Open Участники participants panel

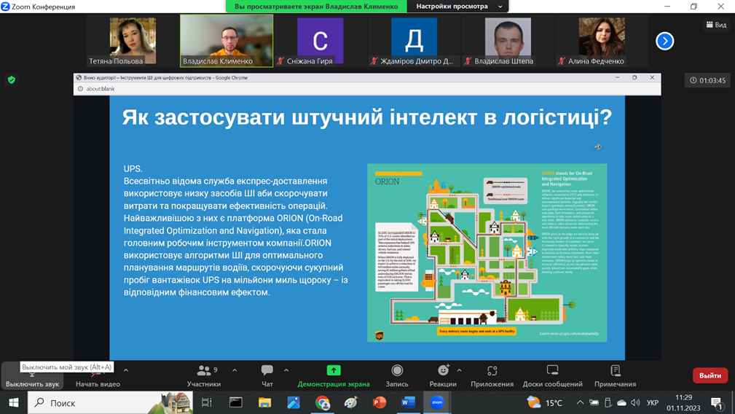[204, 377]
